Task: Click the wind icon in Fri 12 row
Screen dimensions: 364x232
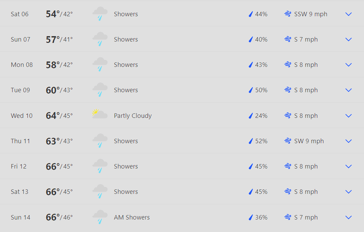Action: [288, 166]
